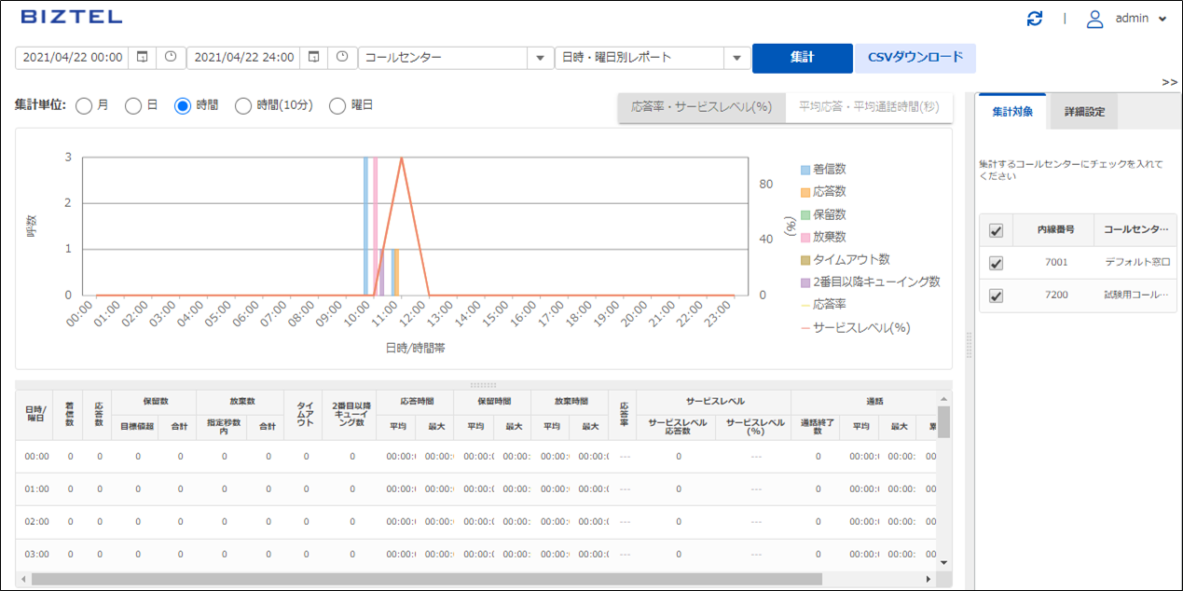Switch to the 詳細設定 tab
1183x591 pixels.
point(1084,112)
